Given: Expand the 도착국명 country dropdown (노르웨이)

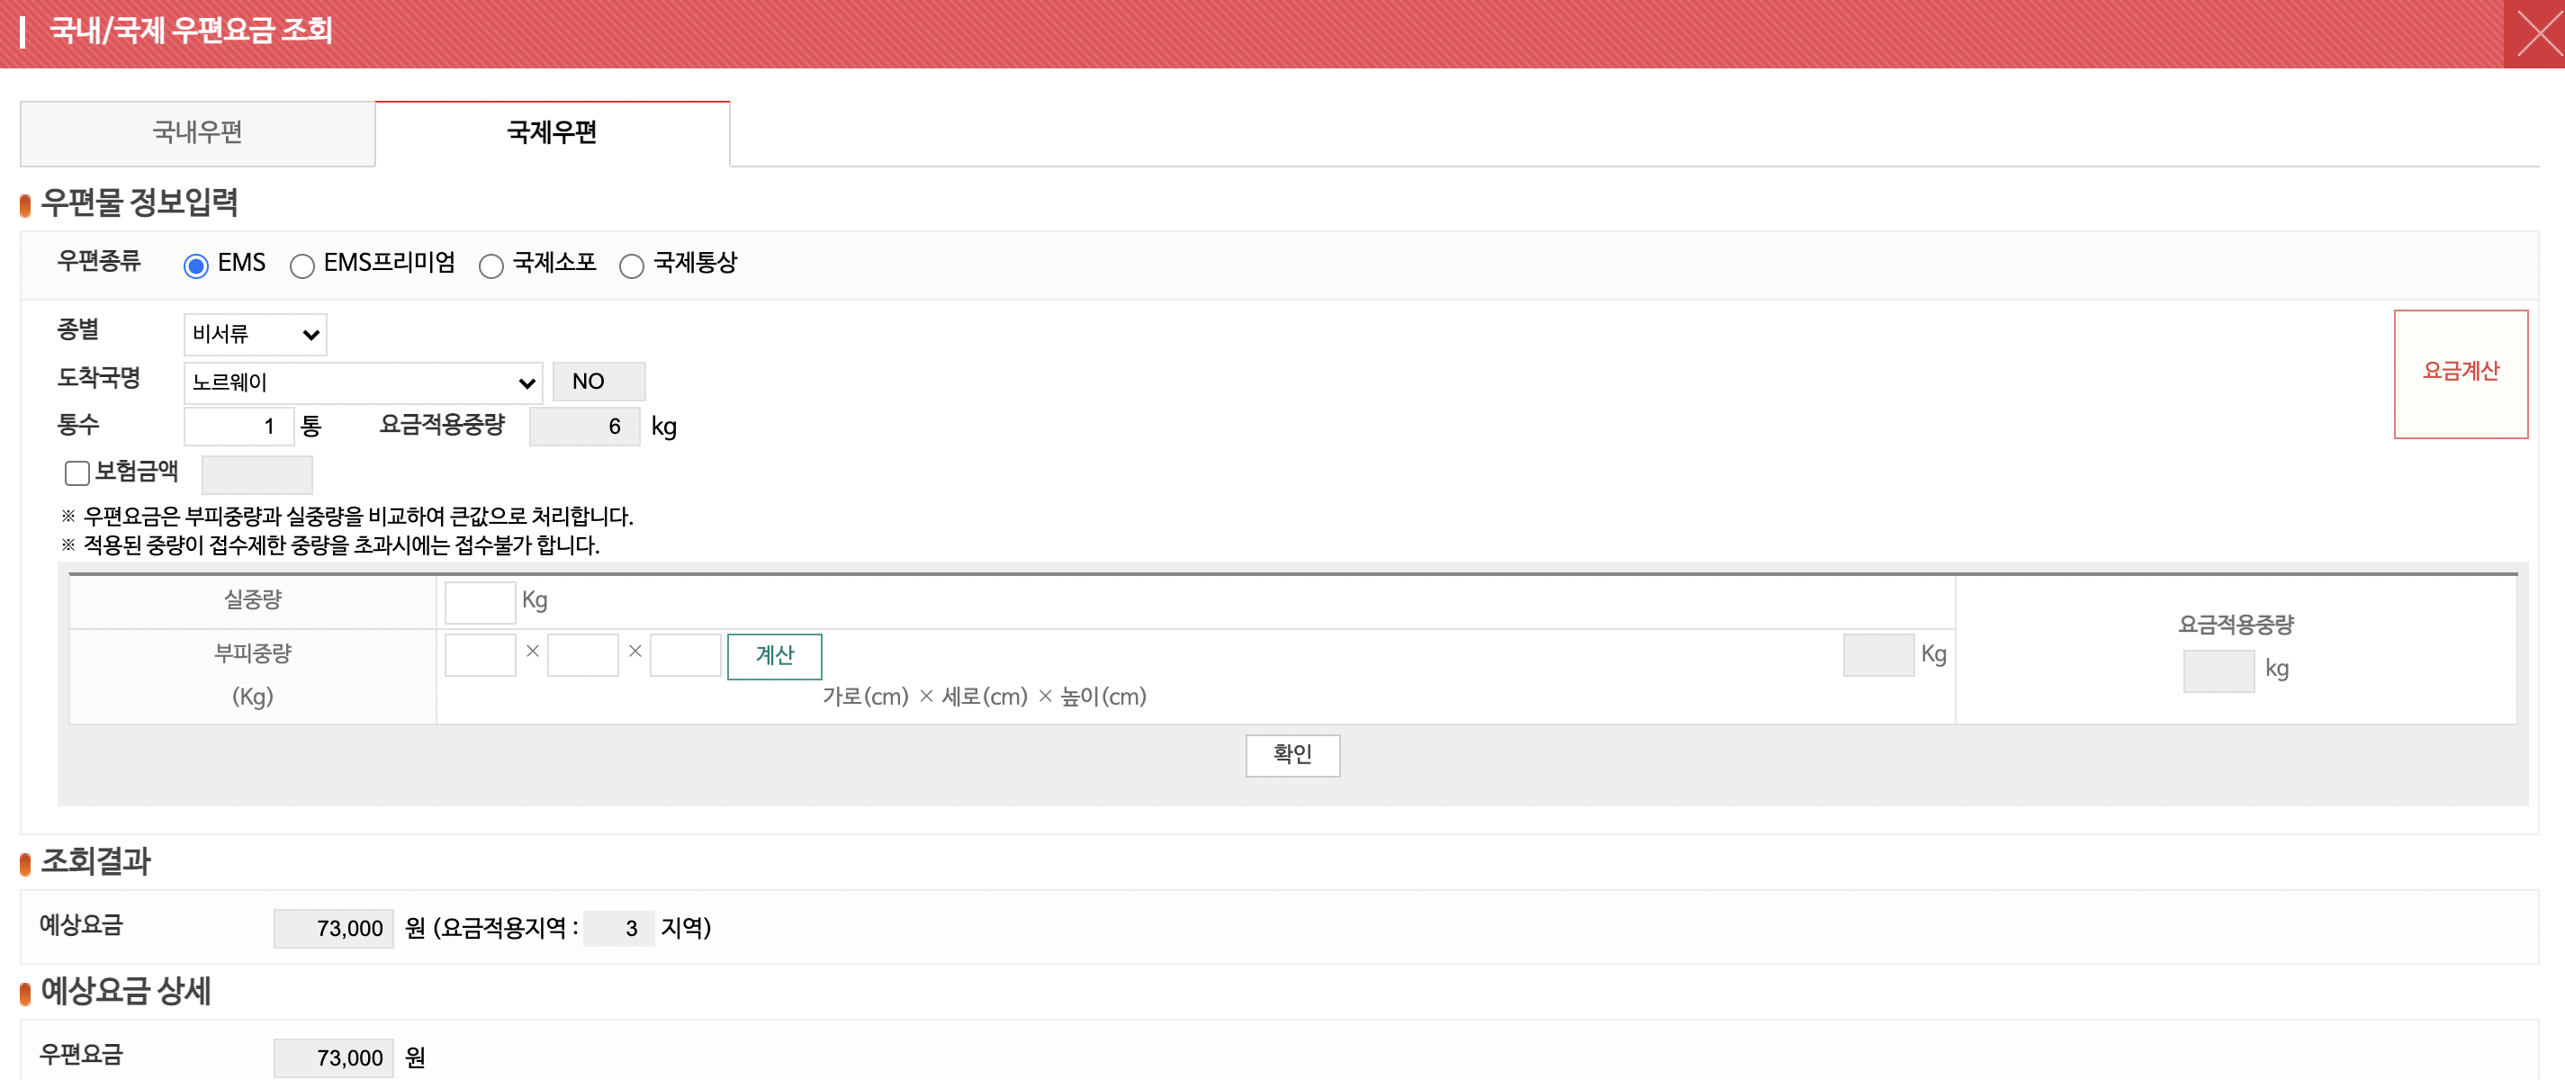Looking at the screenshot, I should click(363, 382).
